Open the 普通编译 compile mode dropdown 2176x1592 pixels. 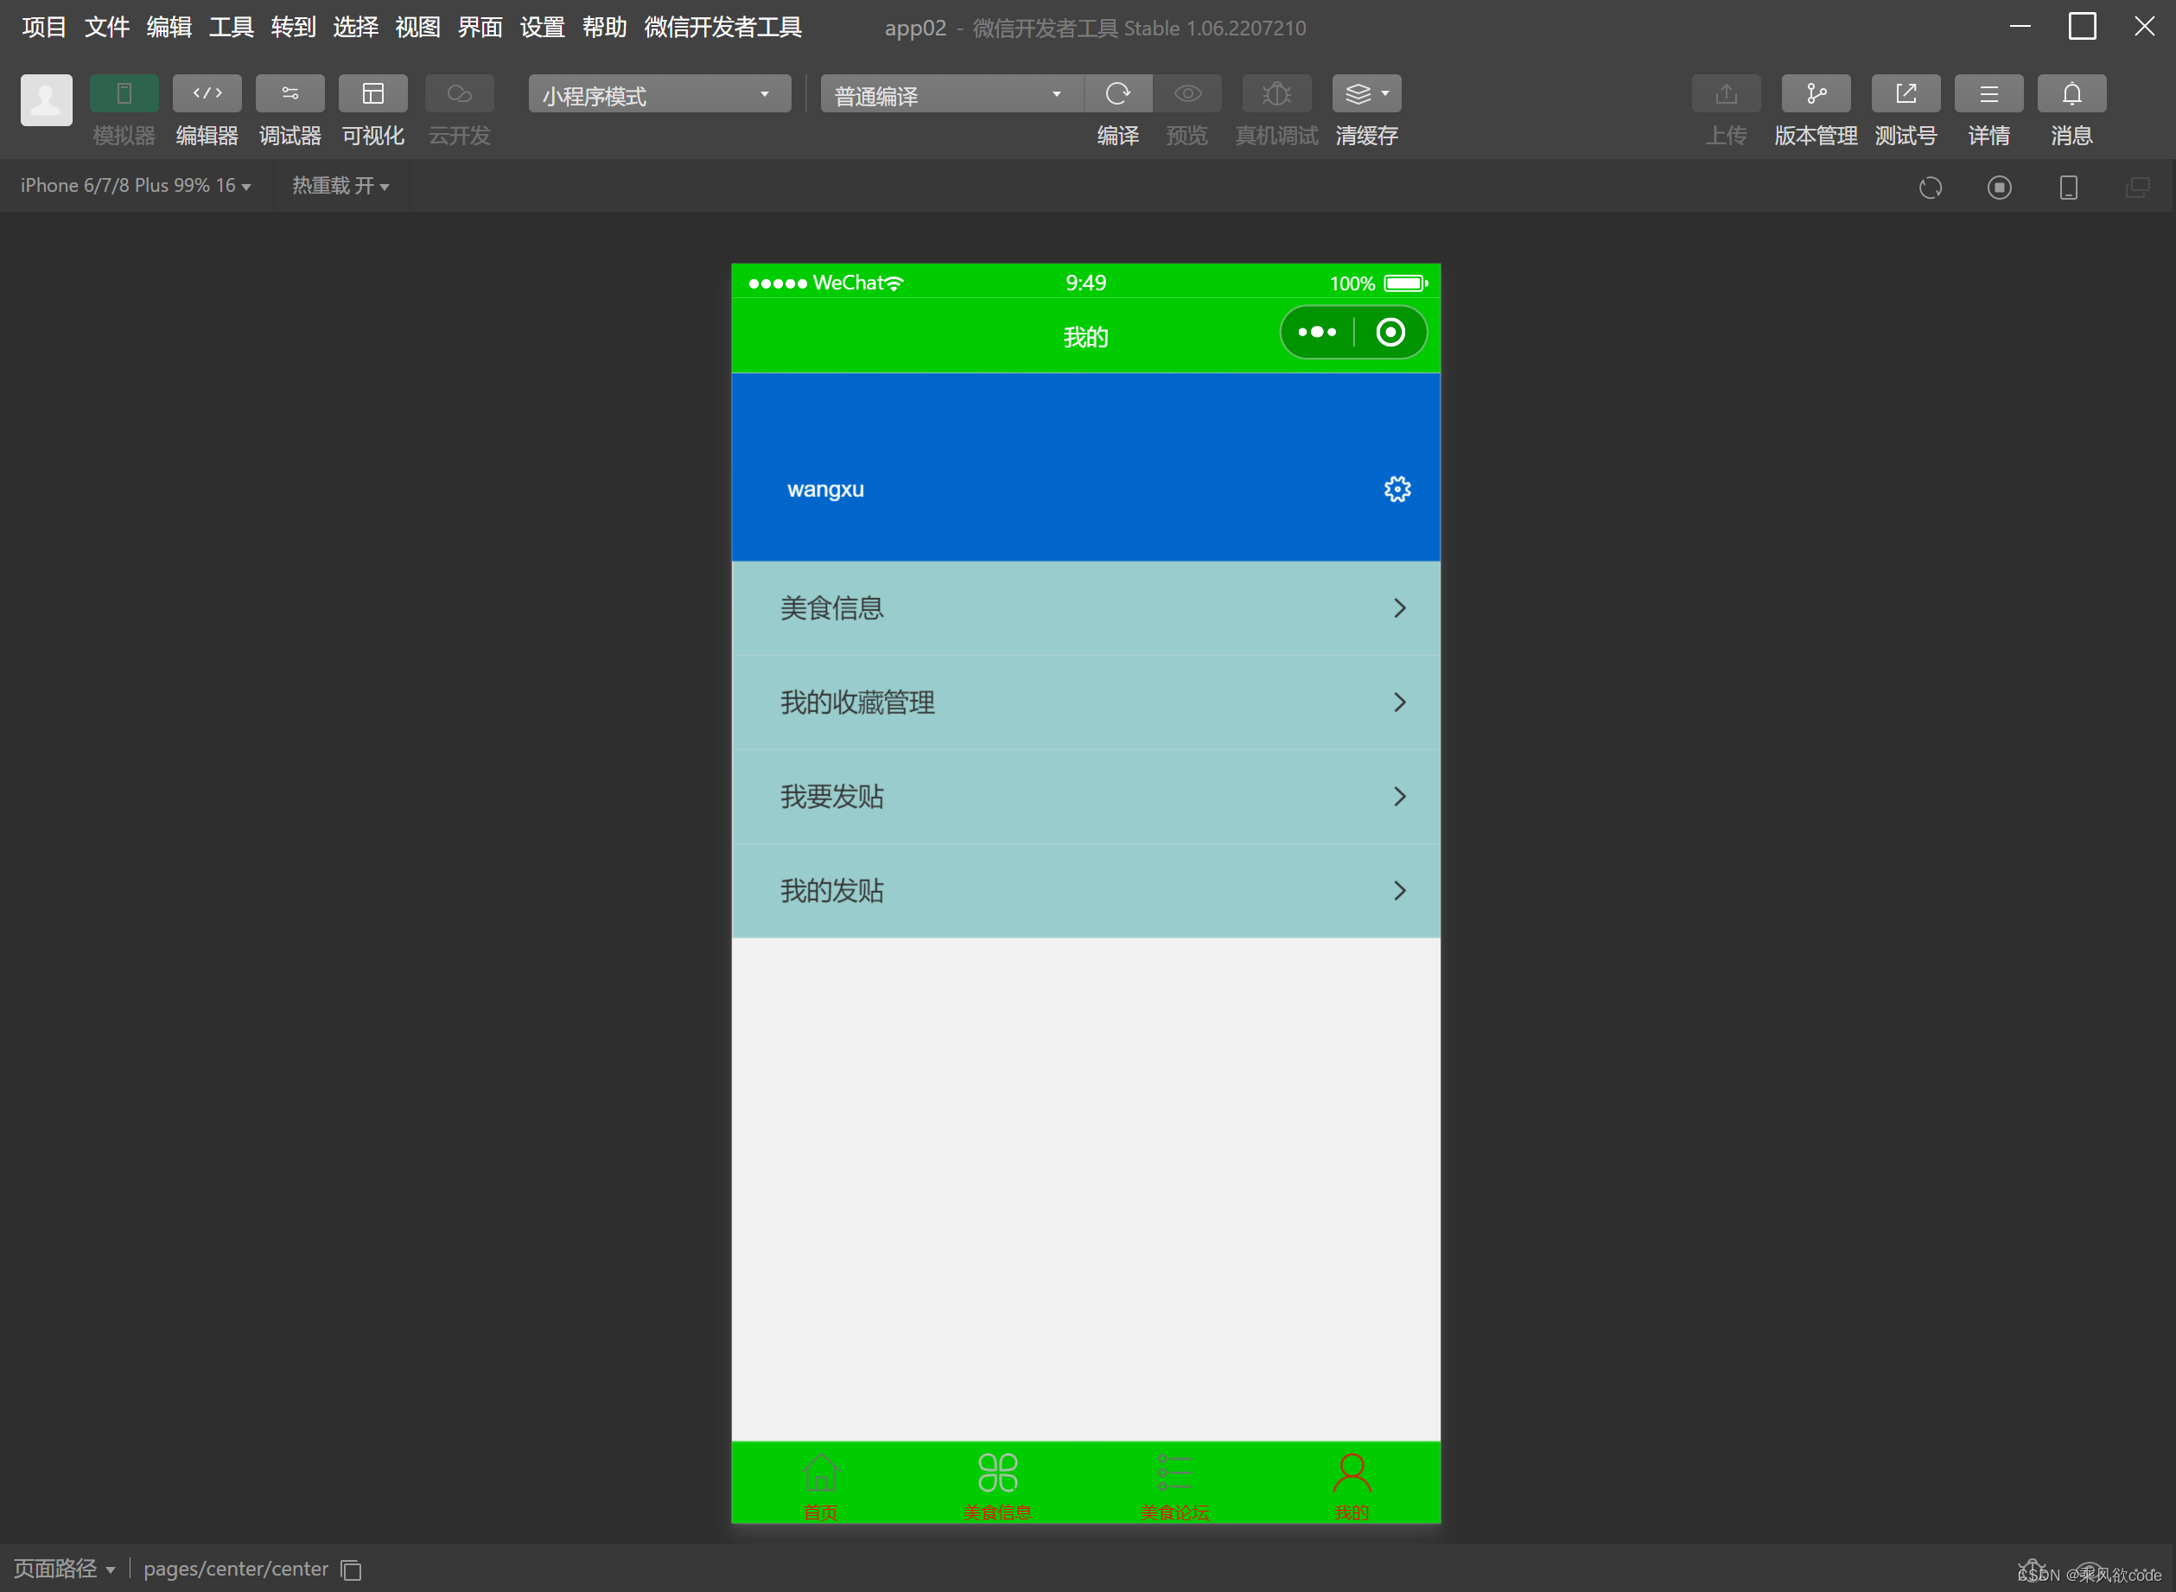951,94
